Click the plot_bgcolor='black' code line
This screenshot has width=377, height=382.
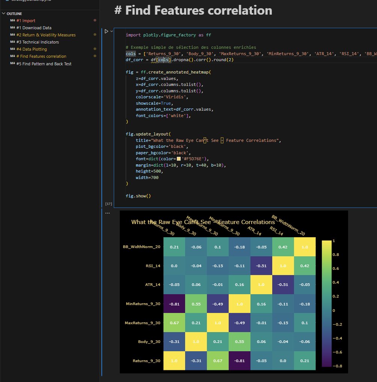pos(162,146)
